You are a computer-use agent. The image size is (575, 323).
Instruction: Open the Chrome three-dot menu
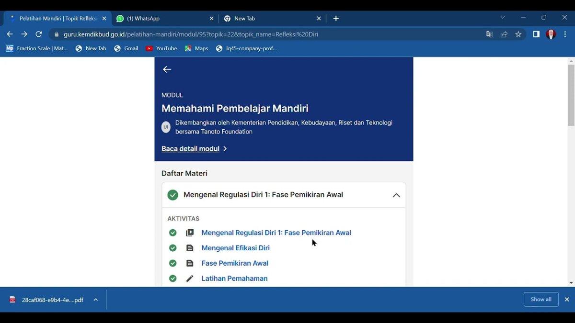[565, 34]
